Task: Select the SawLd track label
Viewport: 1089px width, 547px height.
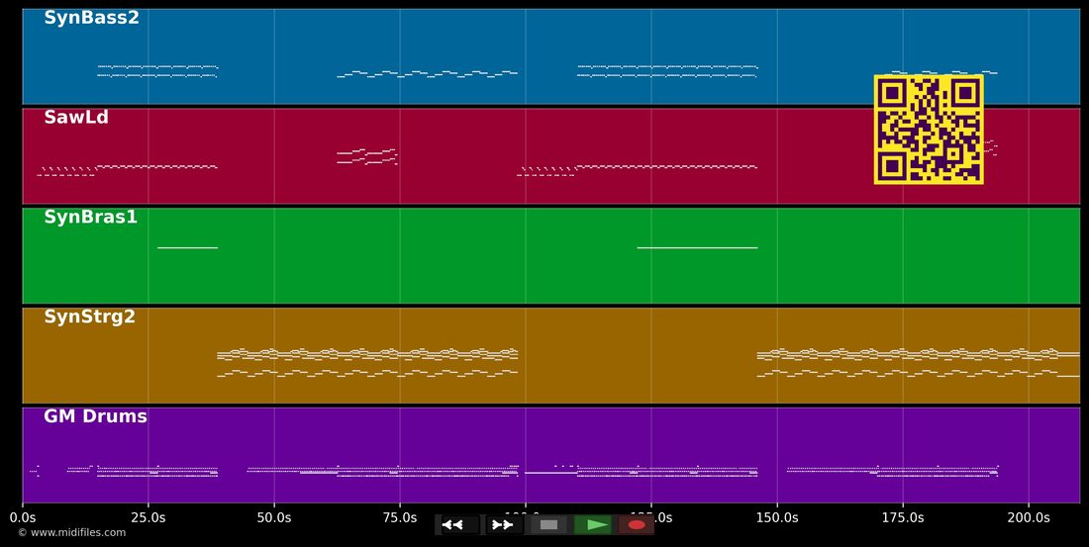Action: coord(76,118)
